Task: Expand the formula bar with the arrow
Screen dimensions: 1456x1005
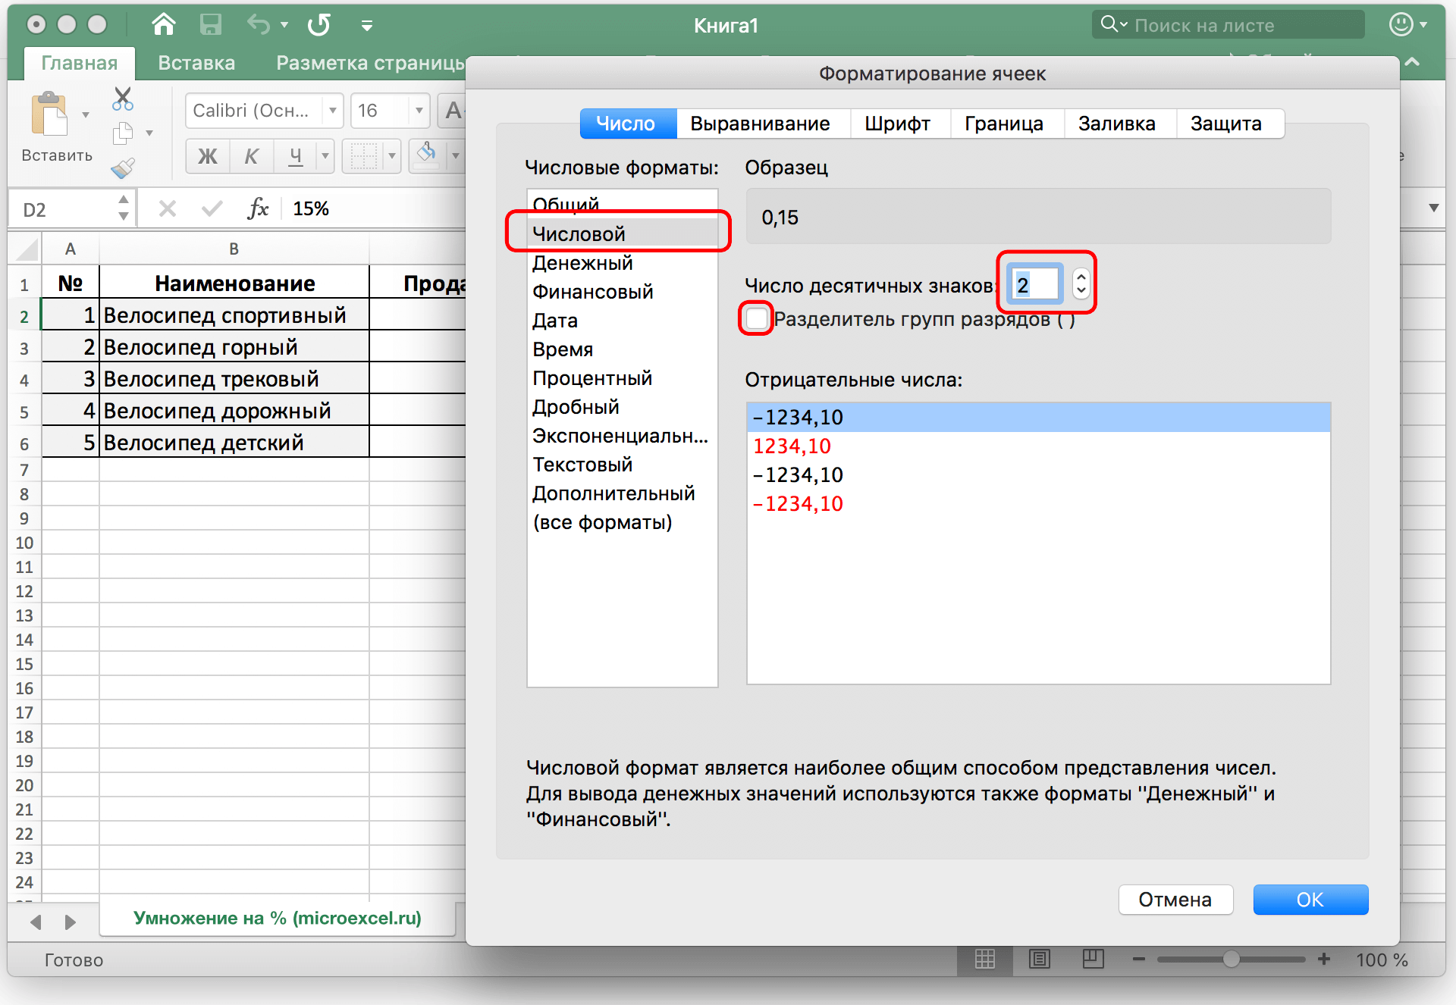Action: tap(1433, 208)
